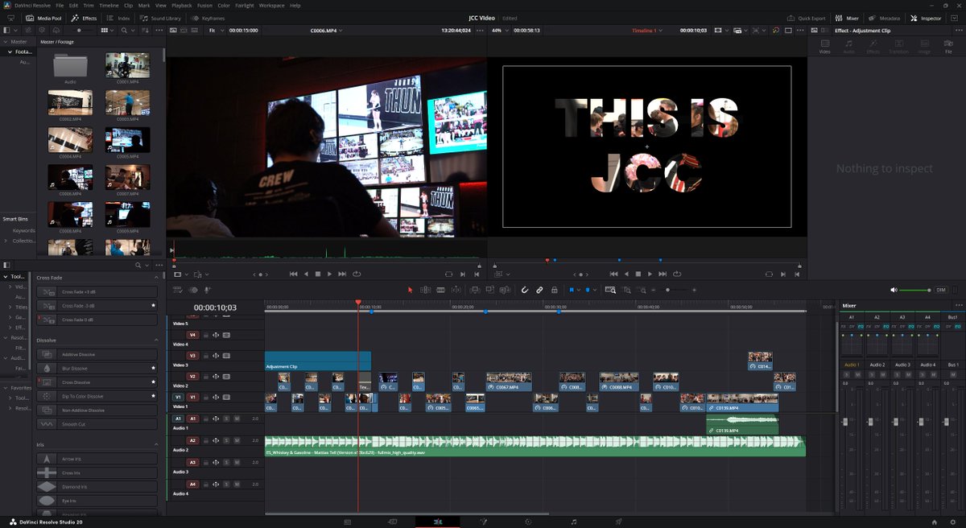Select the Cross Dissolve transition
Image resolution: width=966 pixels, height=528 pixels.
coord(97,382)
